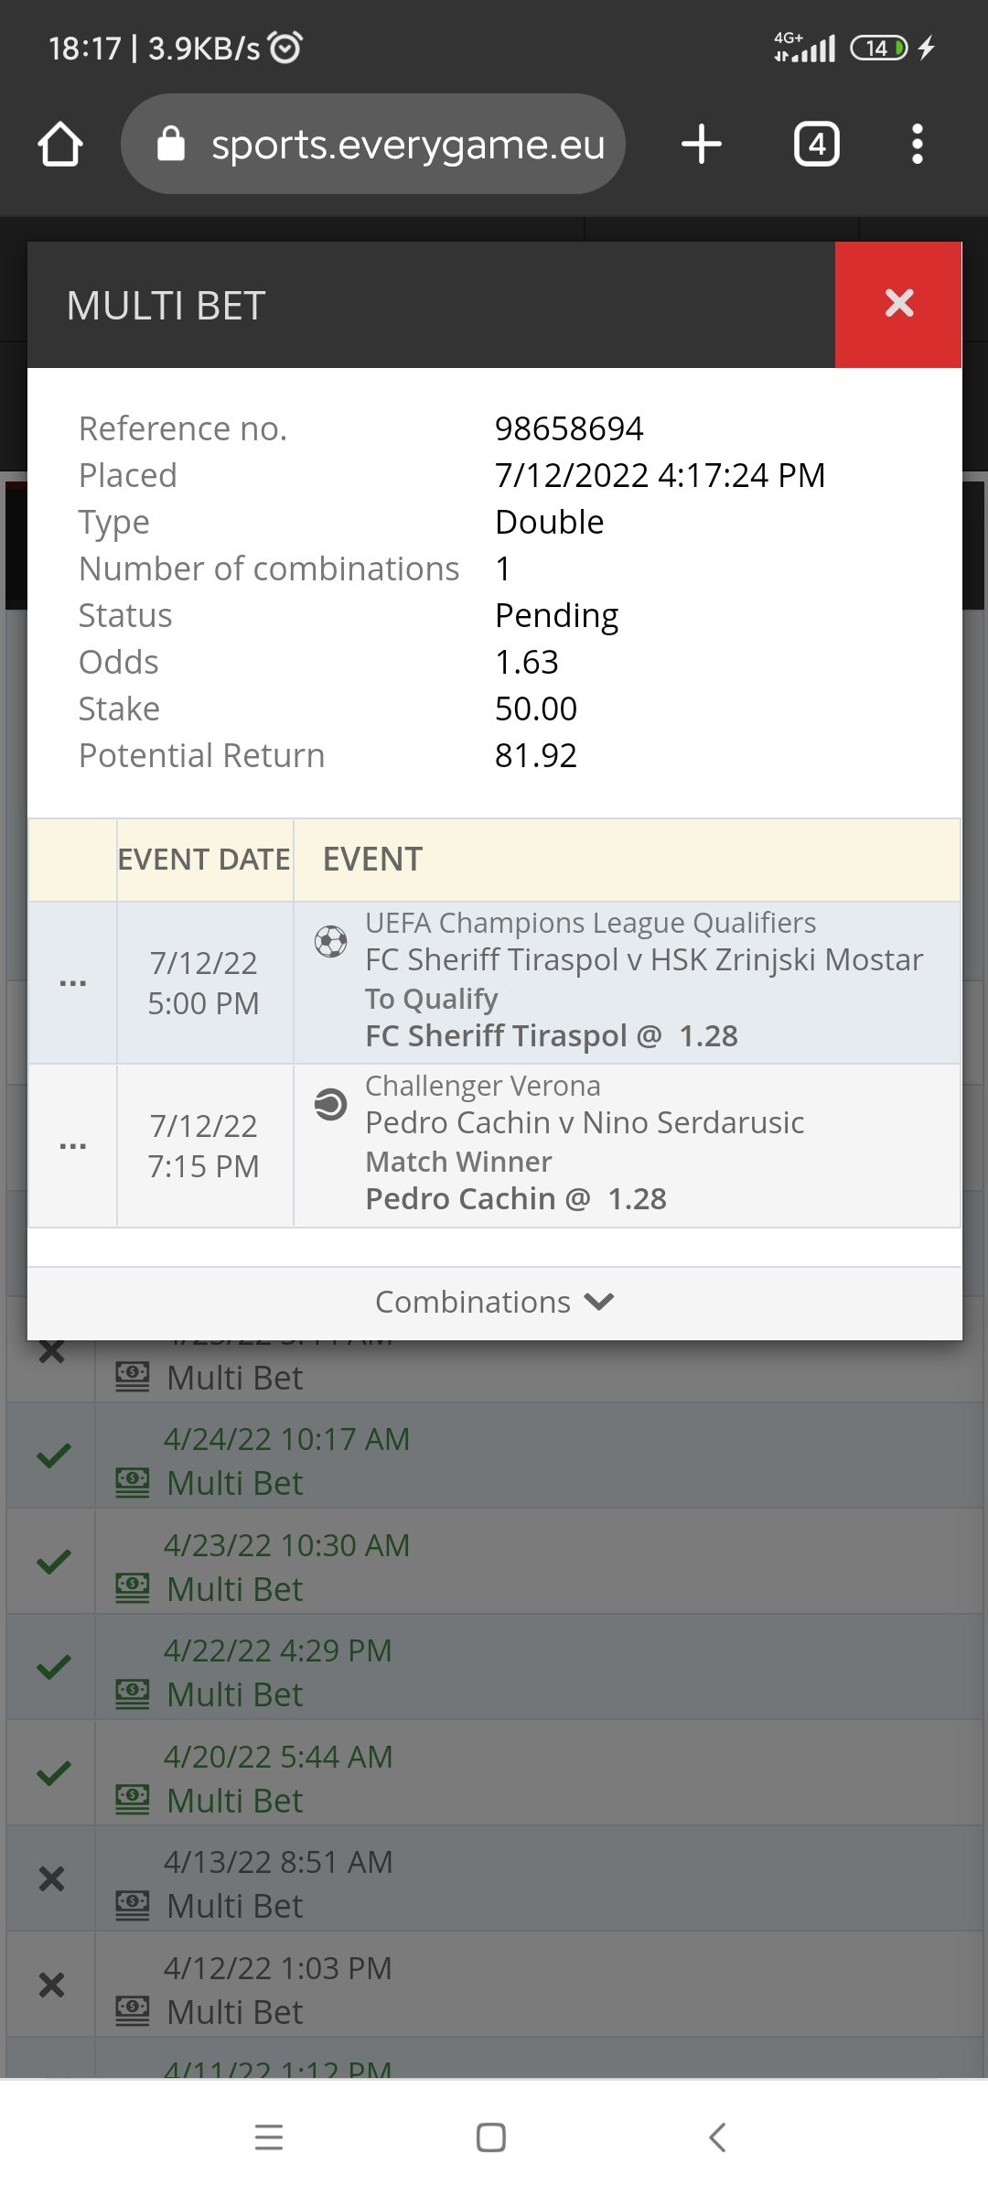Tap the Android back arrow button
Screen dimensions: 988x2197
[x=717, y=2137]
